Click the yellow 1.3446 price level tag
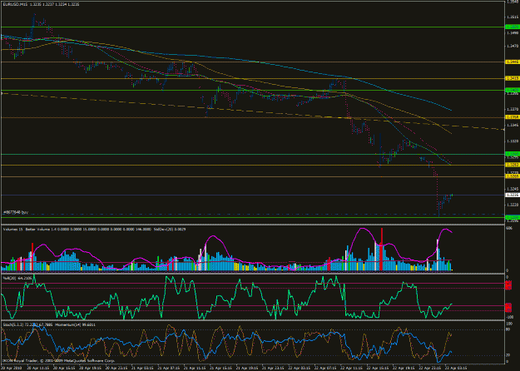 pos(512,62)
